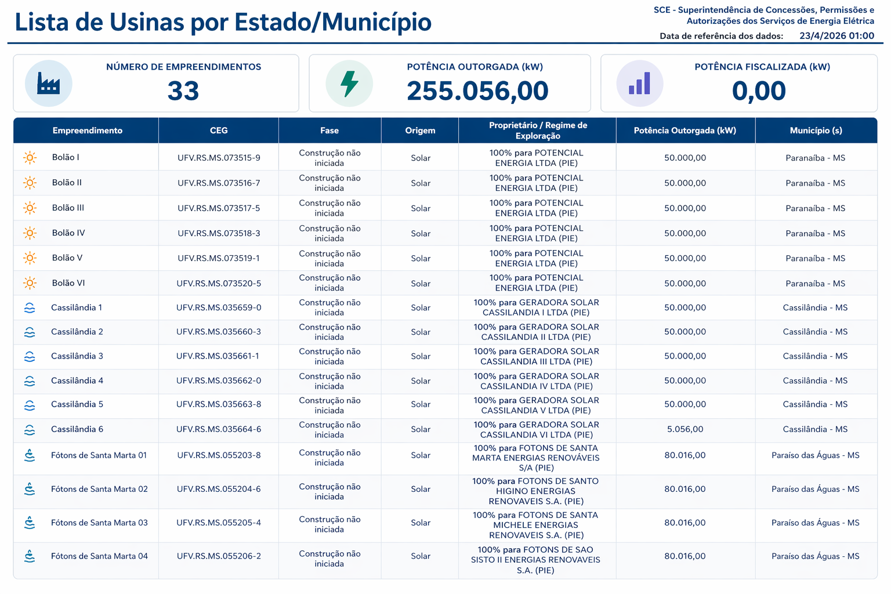
Task: Click the Fase column header
Action: pos(329,131)
